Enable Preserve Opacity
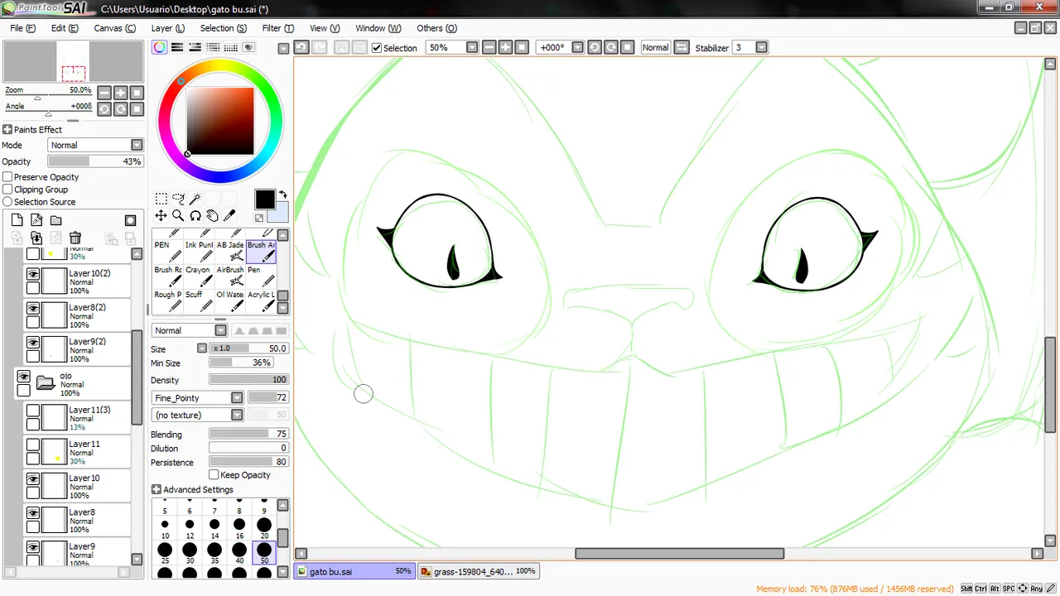Screen dimensions: 1060x596 coord(7,177)
